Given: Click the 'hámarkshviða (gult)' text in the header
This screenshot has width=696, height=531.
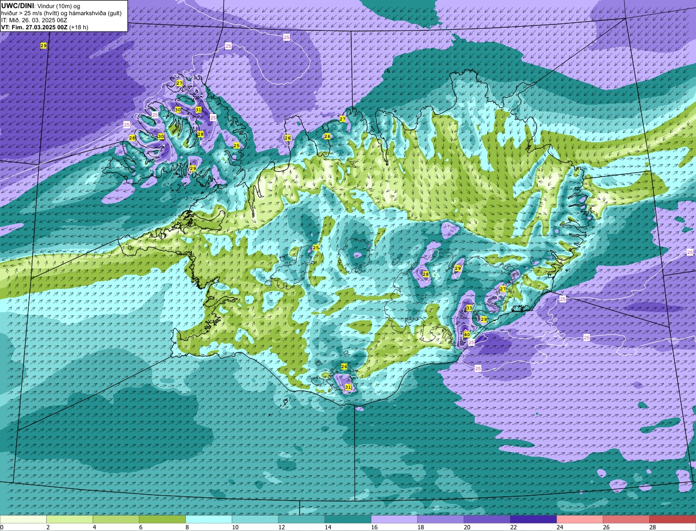Looking at the screenshot, I should click(x=94, y=13).
